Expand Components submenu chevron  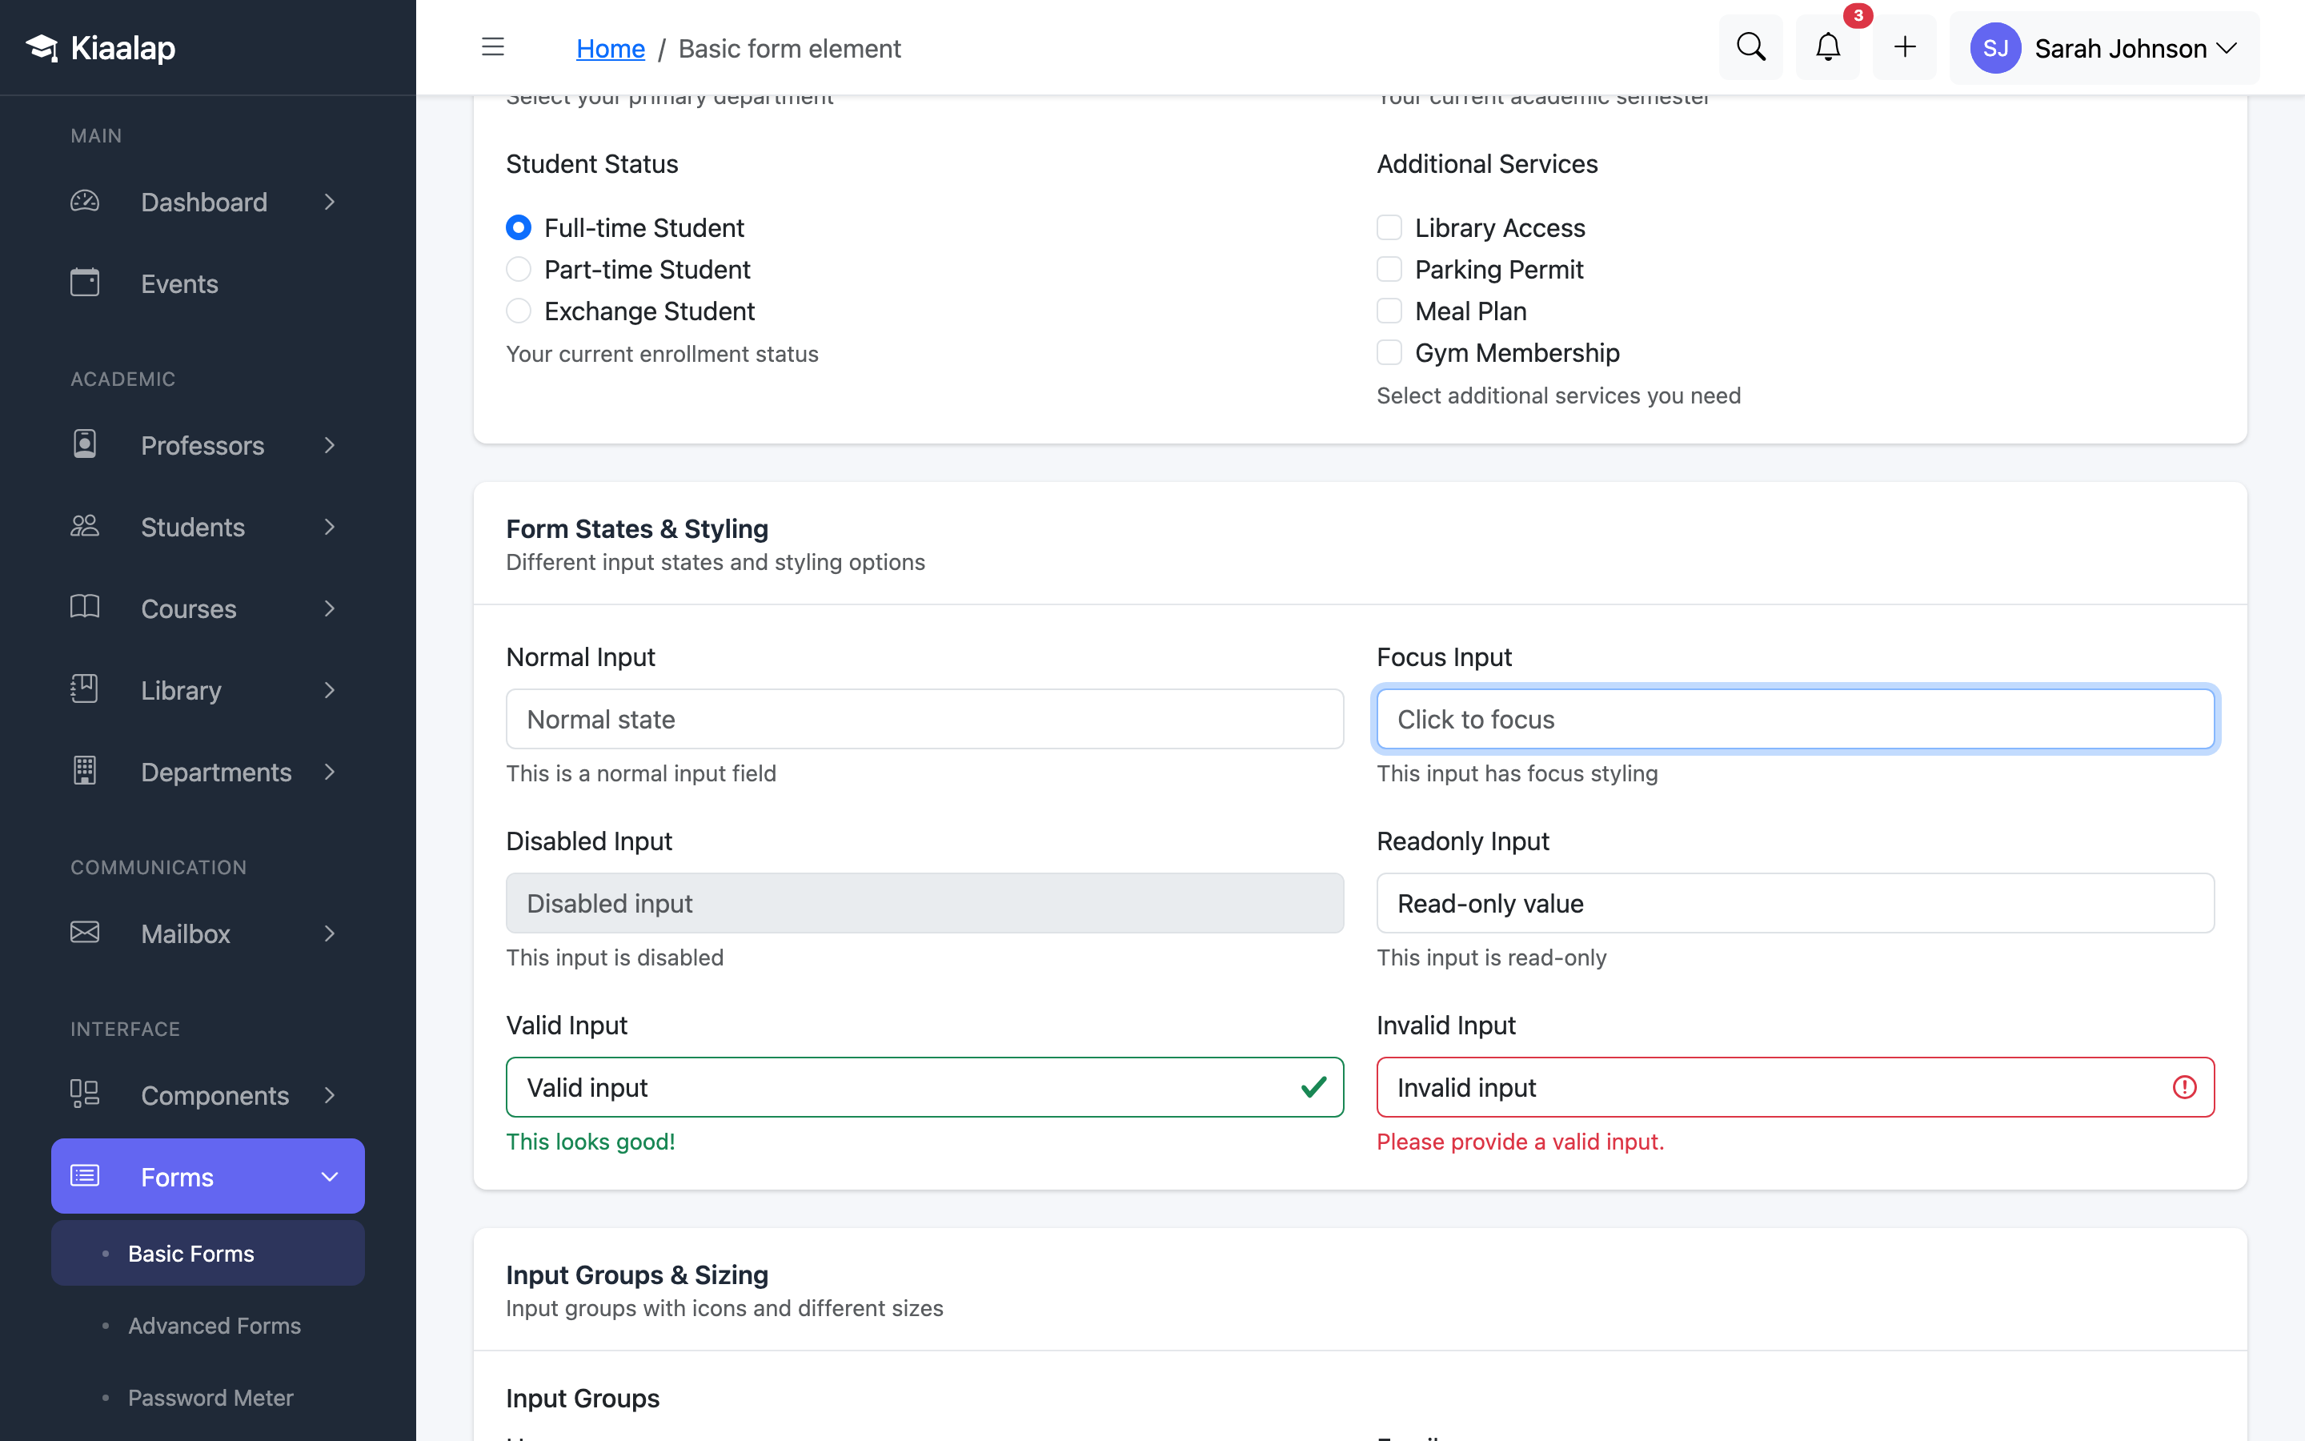(x=330, y=1096)
